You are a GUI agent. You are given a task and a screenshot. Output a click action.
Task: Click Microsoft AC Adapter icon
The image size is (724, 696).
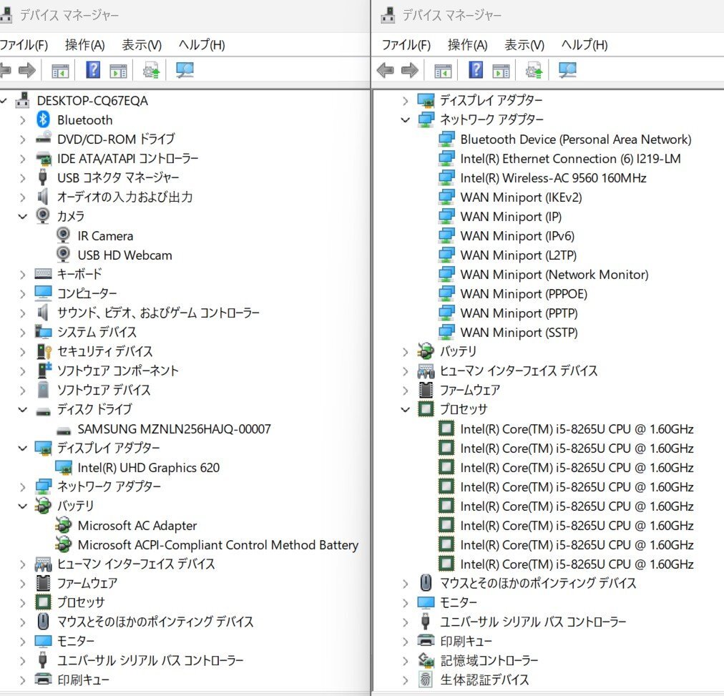(63, 525)
